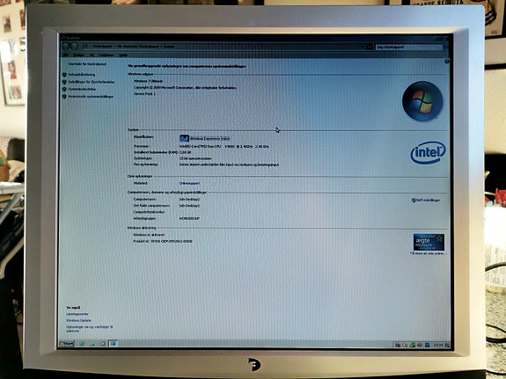Open Internet Explorer from the taskbar

click(82, 344)
